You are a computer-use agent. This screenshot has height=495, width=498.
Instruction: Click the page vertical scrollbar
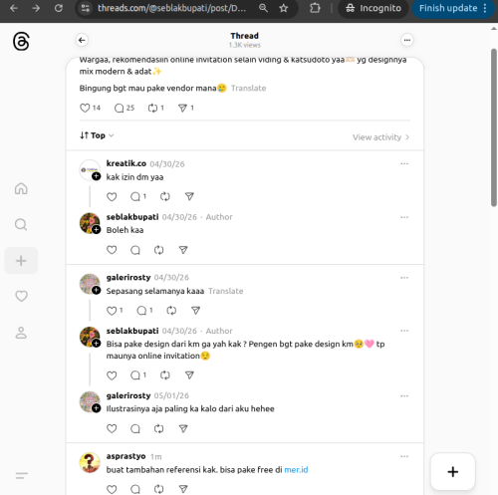point(494,127)
